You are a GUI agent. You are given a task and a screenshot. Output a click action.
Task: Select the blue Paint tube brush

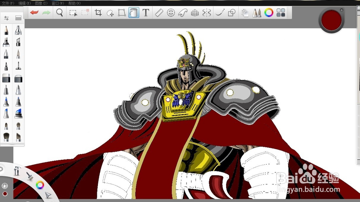click(6, 113)
